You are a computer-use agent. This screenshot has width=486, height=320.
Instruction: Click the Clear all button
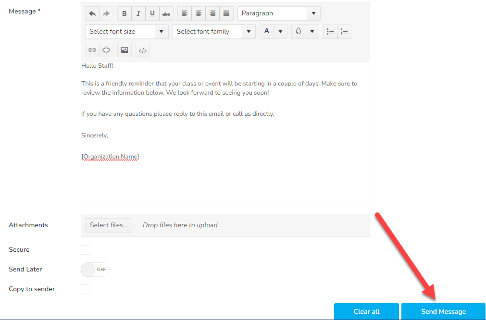(366, 311)
